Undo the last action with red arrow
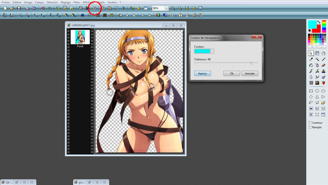Image resolution: width=328 pixels, height=185 pixels. 43,8
